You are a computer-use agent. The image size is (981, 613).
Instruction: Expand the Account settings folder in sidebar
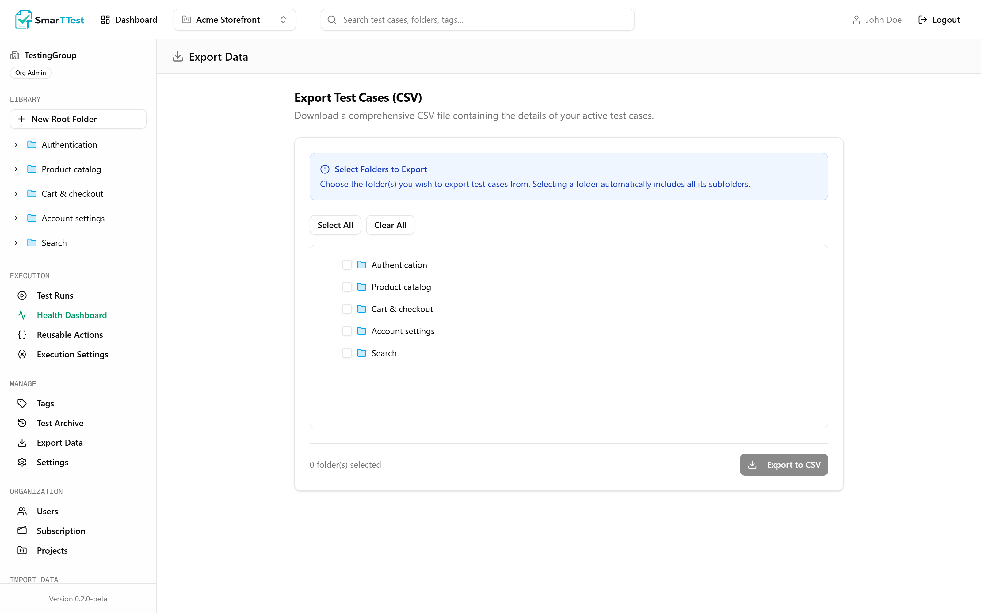pyautogui.click(x=16, y=218)
